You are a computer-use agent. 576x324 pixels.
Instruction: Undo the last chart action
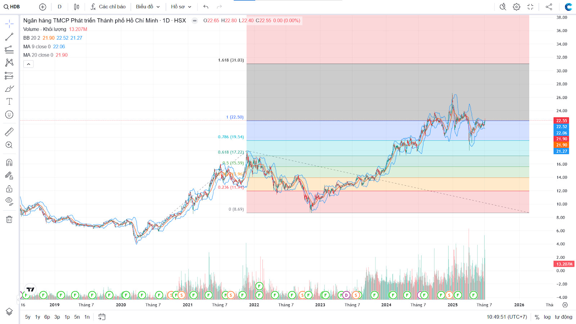206,7
